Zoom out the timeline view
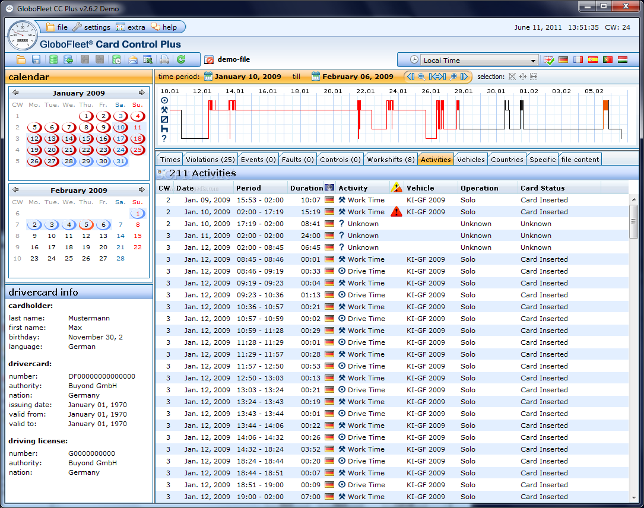 click(421, 77)
